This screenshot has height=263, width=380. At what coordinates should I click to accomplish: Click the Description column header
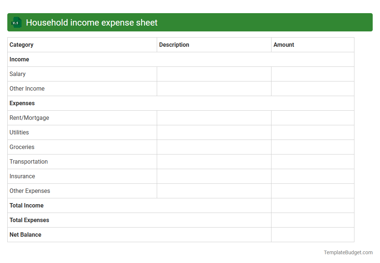pyautogui.click(x=174, y=45)
